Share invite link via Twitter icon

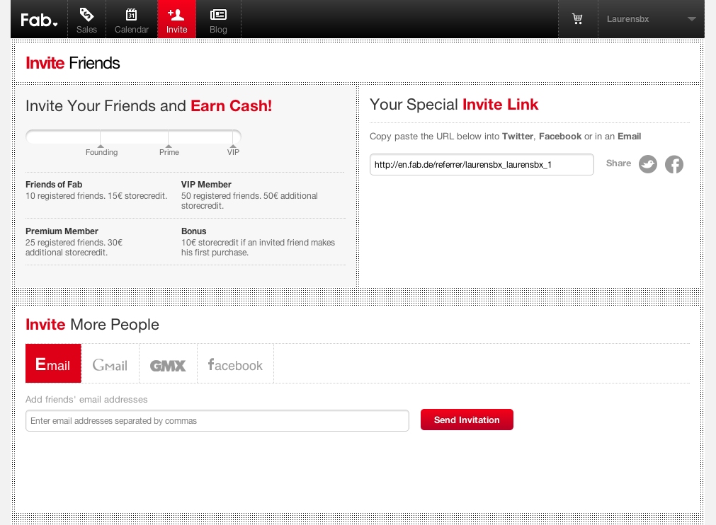(647, 165)
